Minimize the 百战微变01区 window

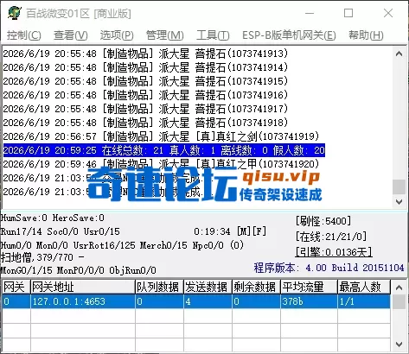tap(310, 13)
